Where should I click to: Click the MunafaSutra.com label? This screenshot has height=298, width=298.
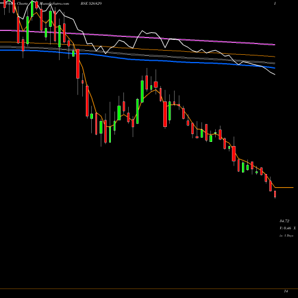click(54, 4)
